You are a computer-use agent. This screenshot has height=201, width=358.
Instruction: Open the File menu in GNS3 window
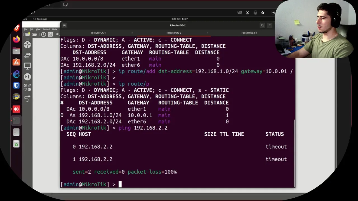(x=25, y=29)
